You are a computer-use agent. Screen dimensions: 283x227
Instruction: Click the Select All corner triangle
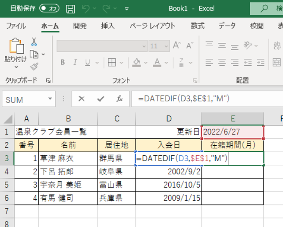click(x=7, y=118)
